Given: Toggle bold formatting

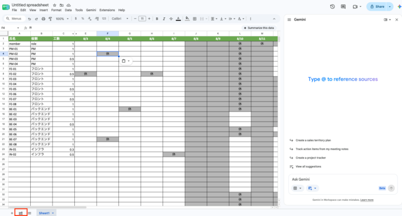Looking at the screenshot, I should point(157,19).
